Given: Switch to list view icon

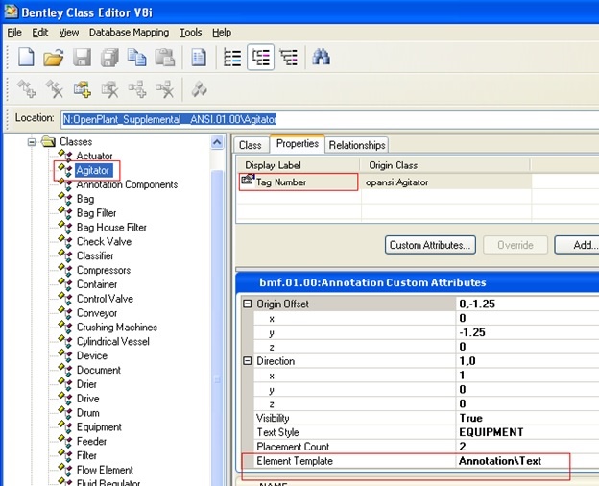Looking at the screenshot, I should coord(232,58).
